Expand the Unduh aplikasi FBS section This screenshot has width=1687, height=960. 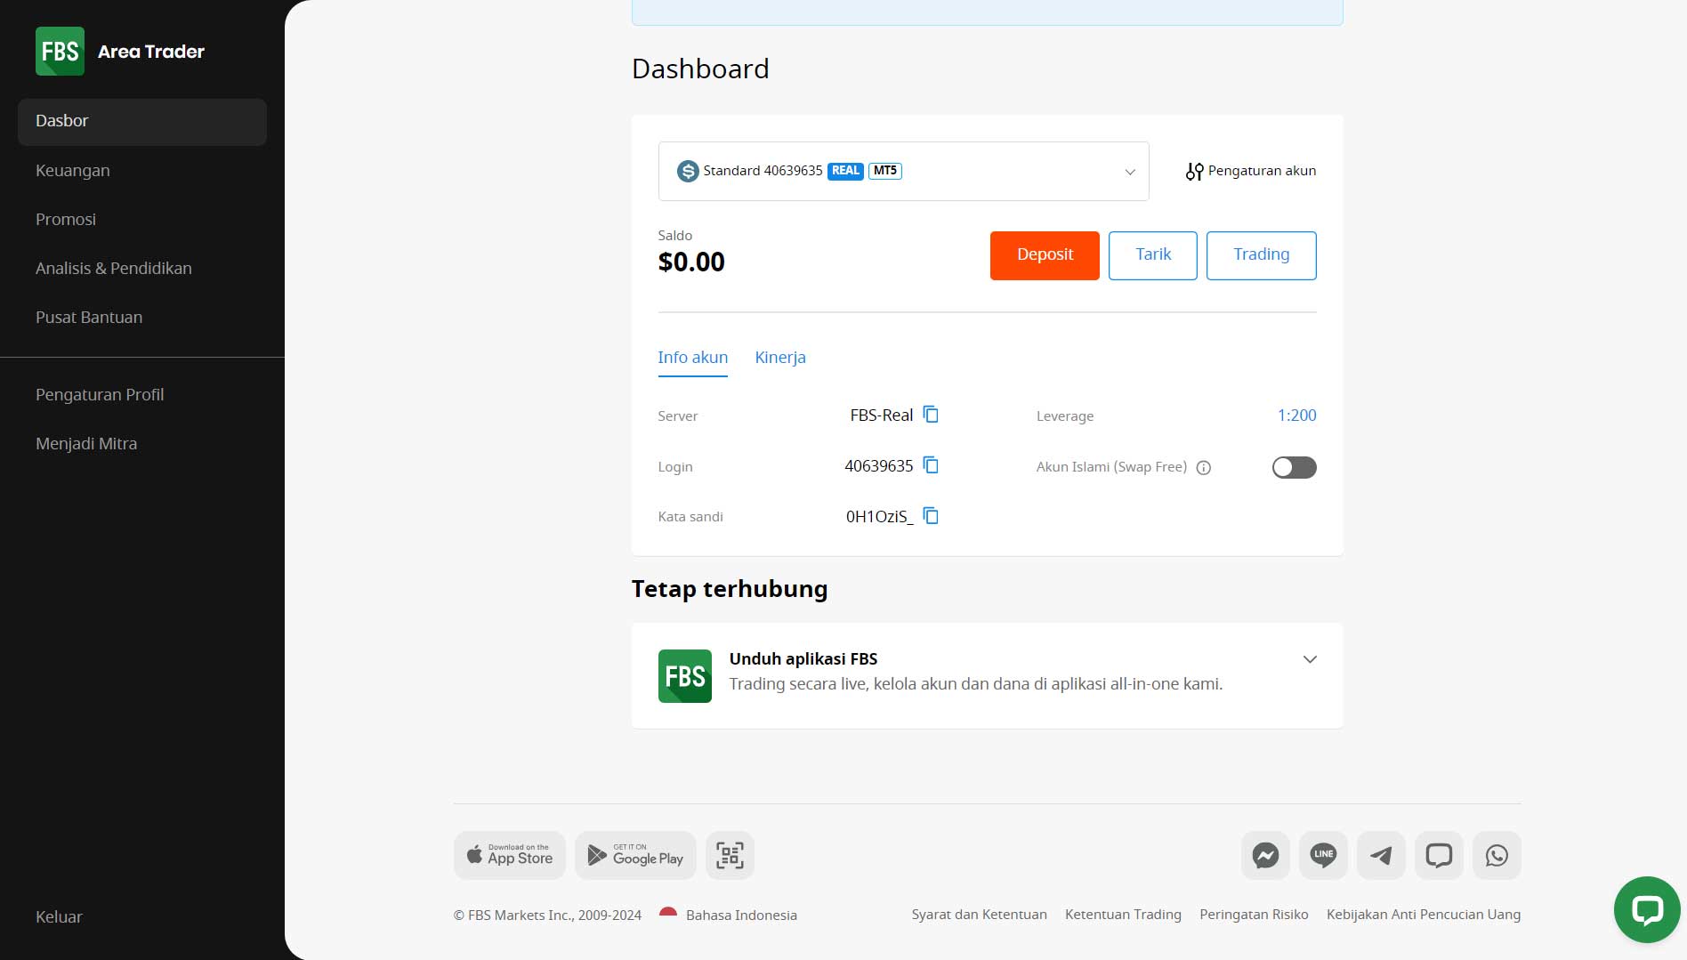(x=1309, y=659)
